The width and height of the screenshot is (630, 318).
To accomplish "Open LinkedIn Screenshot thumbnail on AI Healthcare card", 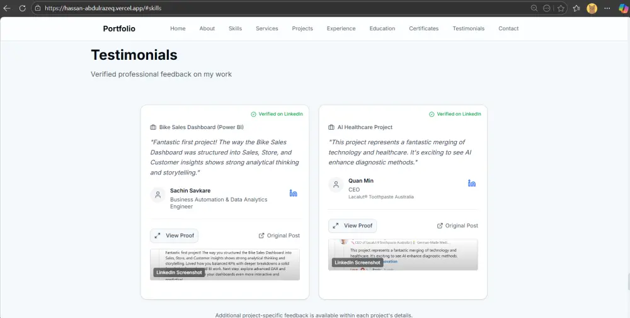I will [403, 254].
